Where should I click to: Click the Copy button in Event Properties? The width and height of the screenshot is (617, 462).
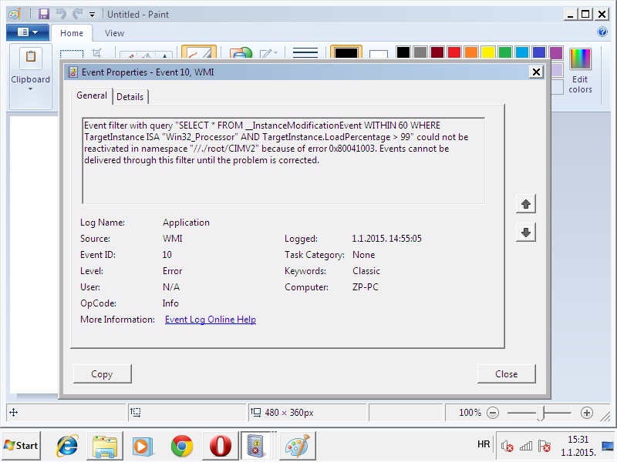coord(102,373)
